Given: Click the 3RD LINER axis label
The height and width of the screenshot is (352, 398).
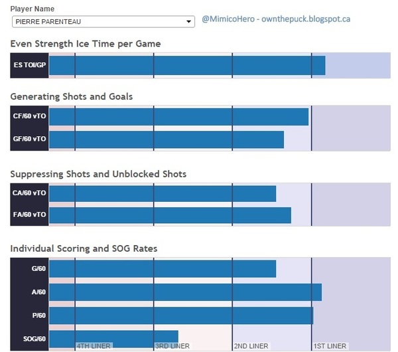Looking at the screenshot, I should [x=172, y=346].
